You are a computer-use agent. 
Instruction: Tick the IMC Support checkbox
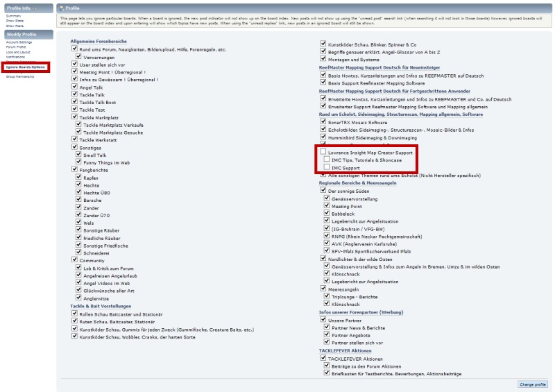[x=327, y=167]
